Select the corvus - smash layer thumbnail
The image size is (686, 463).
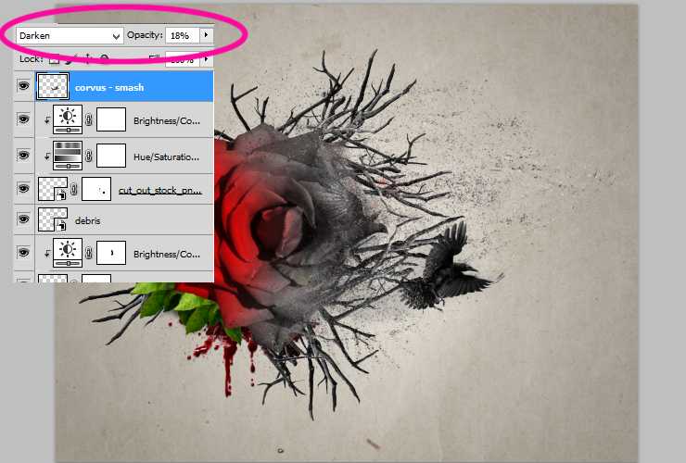pos(53,86)
